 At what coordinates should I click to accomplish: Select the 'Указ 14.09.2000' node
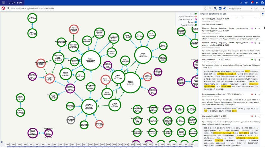tap(125, 61)
